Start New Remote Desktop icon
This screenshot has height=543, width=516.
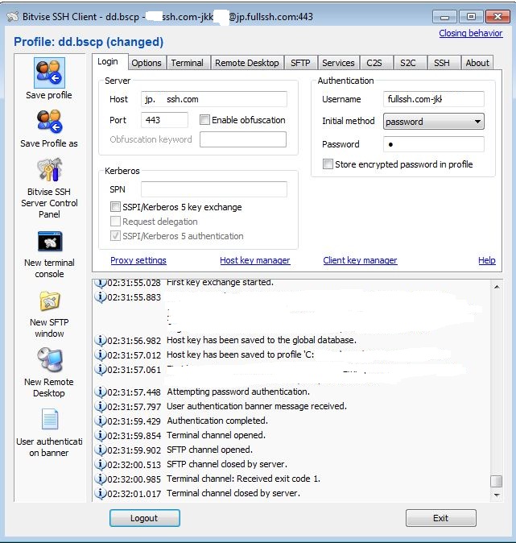coord(50,360)
